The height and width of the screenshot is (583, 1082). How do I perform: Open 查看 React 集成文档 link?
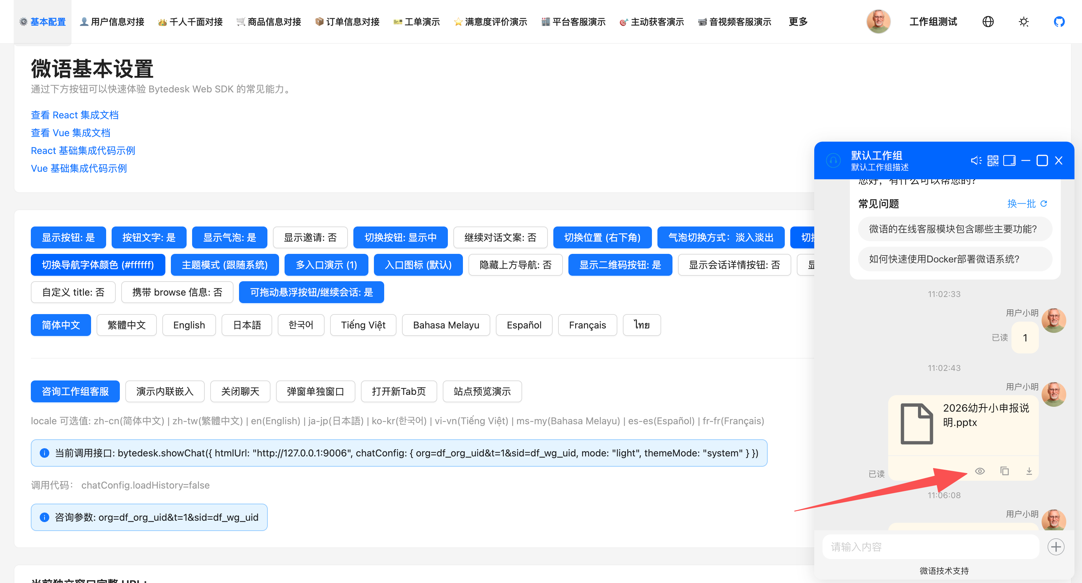[75, 115]
